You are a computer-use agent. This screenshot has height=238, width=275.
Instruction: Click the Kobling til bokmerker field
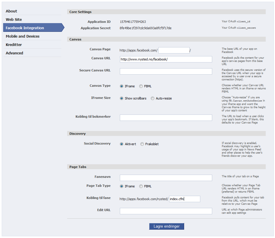coord(166,118)
